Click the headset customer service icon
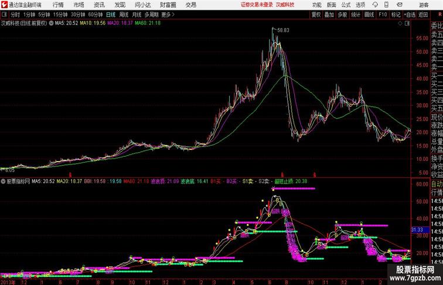The width and height of the screenshot is (443, 285). click(x=375, y=5)
